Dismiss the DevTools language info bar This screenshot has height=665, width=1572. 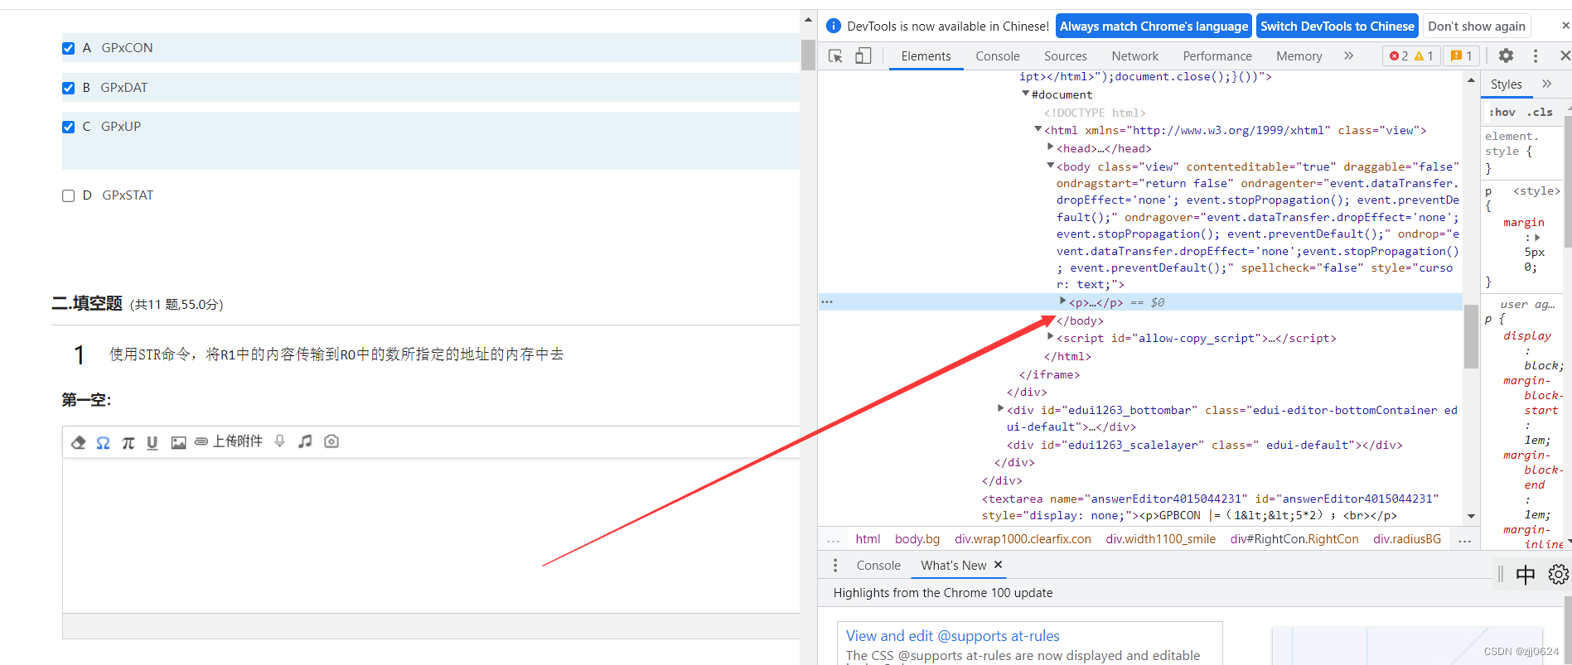point(1565,26)
